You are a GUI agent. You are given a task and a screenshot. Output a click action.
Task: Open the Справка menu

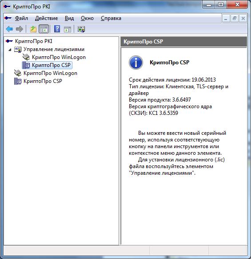[111, 18]
